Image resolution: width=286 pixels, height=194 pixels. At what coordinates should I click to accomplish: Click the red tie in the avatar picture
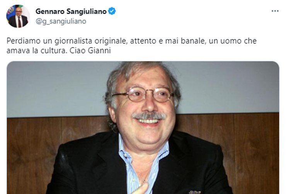coord(19,22)
